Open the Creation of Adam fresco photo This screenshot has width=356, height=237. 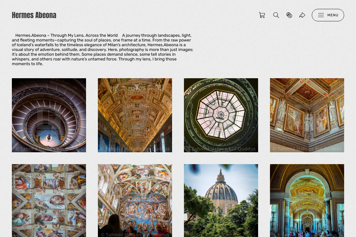pos(49,201)
